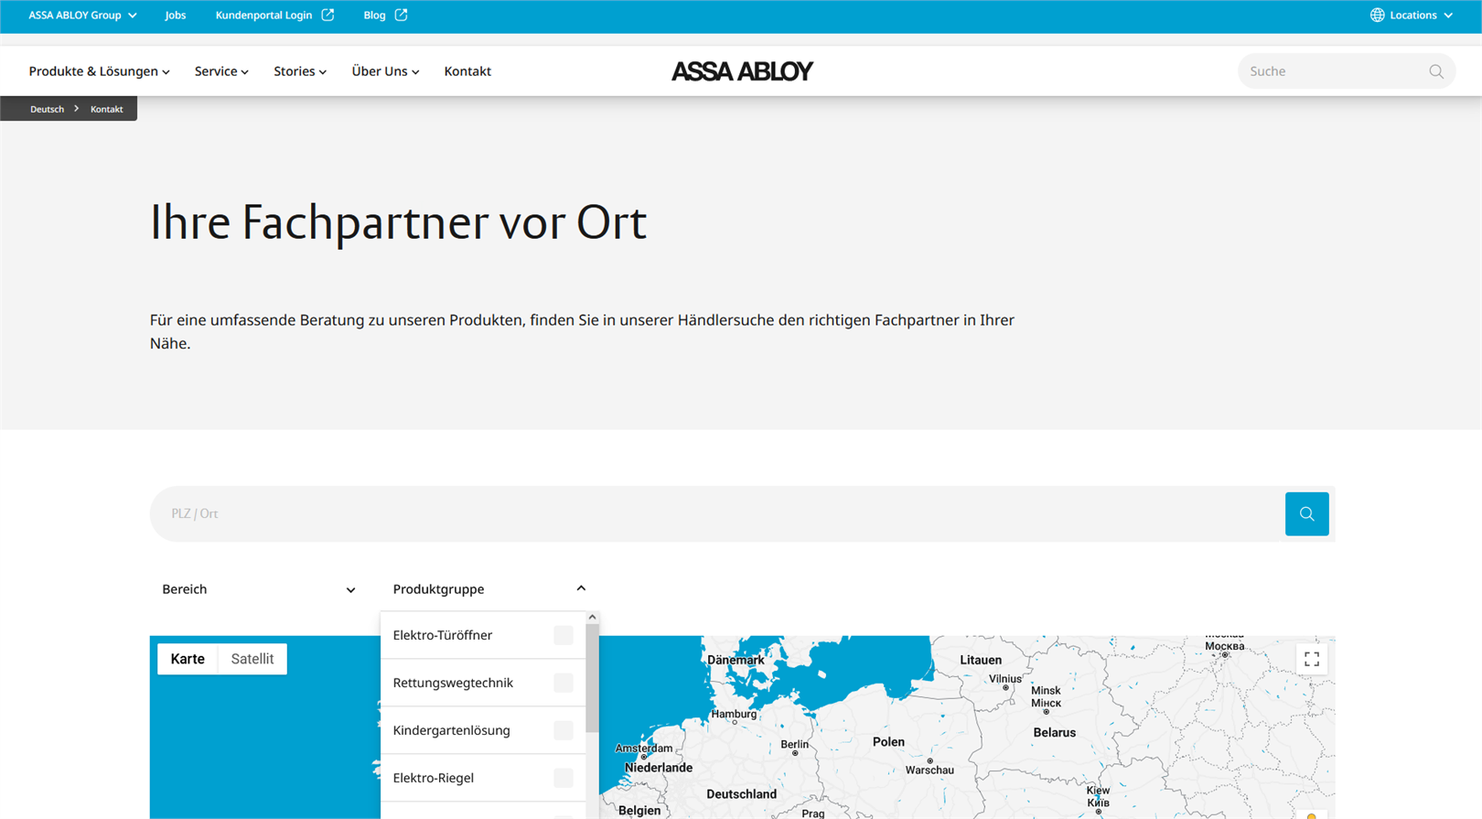This screenshot has height=819, width=1482.
Task: Open the Produkte & Lösungen menu
Action: (99, 71)
